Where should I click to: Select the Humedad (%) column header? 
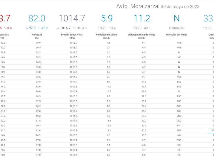[37, 36]
